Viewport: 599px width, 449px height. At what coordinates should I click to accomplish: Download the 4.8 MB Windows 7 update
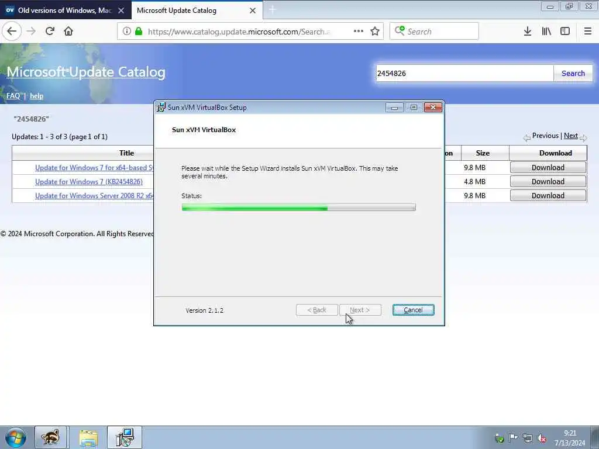click(x=548, y=182)
